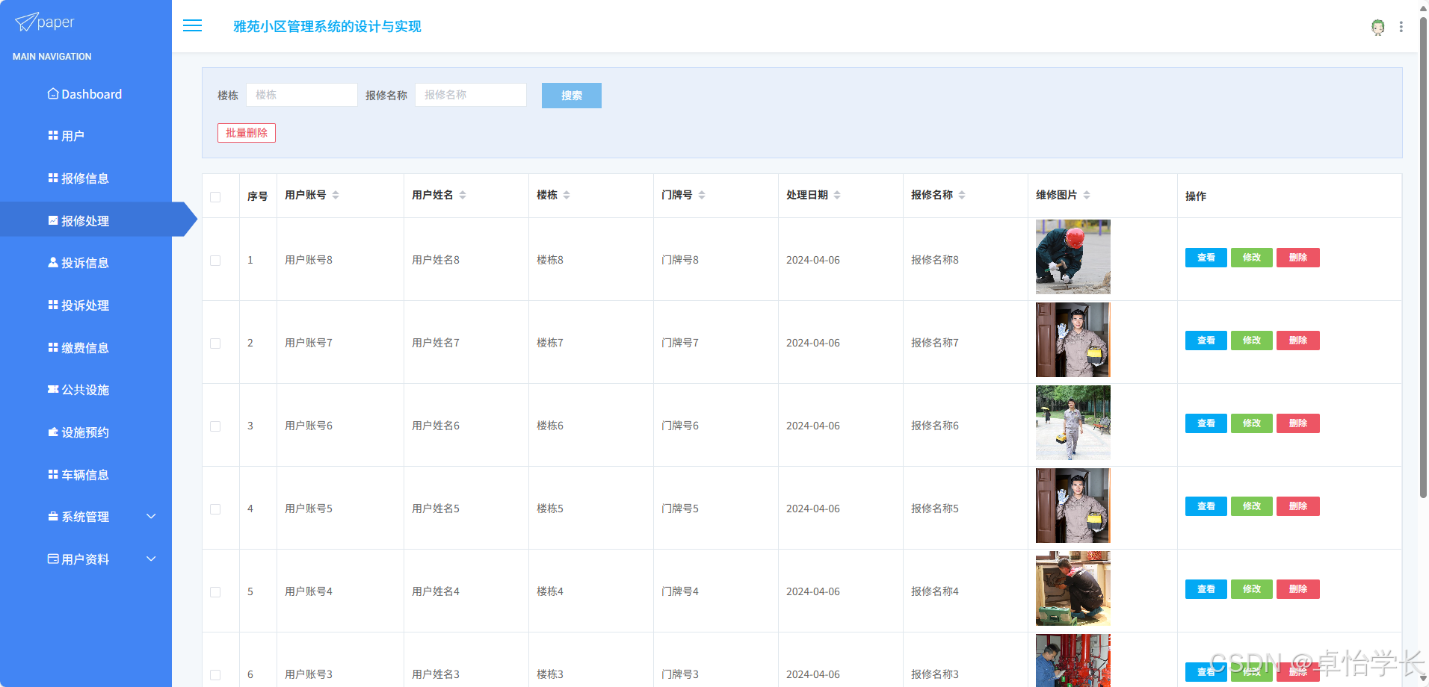Viewport: 1429px width, 687px height.
Task: Open the 投诉信息 menu item
Action: pos(86,263)
